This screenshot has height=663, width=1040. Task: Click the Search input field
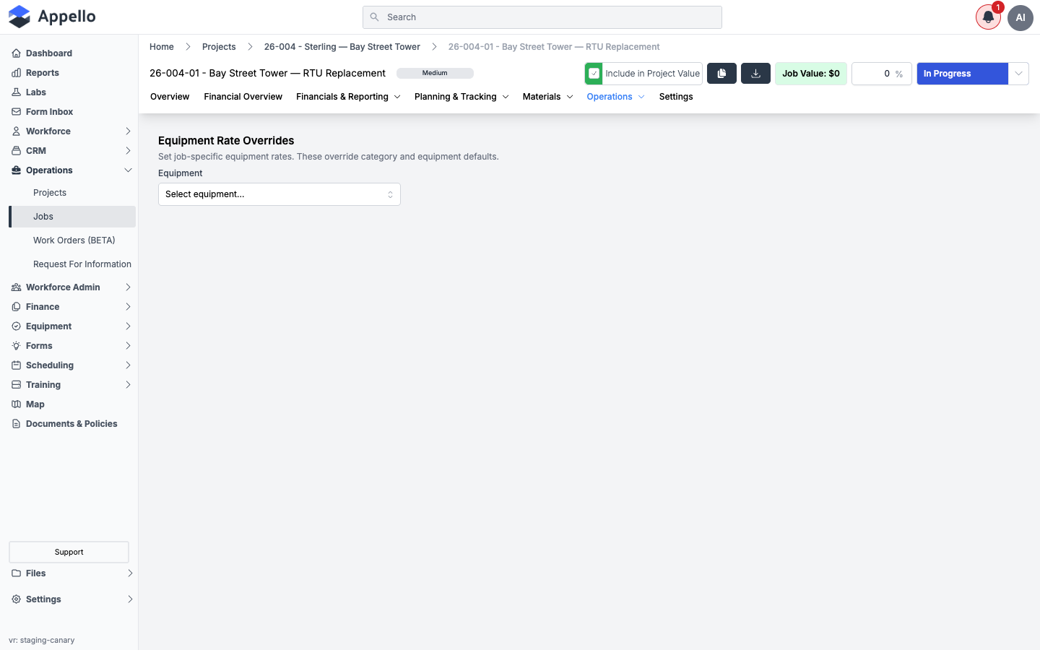click(542, 17)
